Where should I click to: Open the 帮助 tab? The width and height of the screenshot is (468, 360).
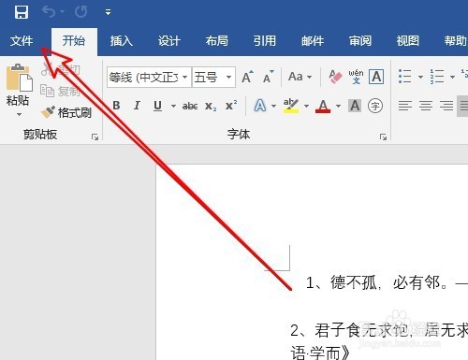click(456, 41)
